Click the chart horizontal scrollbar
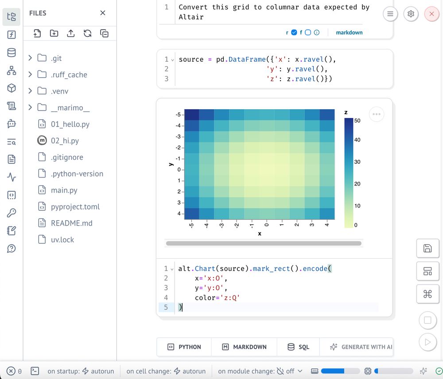Image resolution: width=443 pixels, height=379 pixels. [264, 243]
